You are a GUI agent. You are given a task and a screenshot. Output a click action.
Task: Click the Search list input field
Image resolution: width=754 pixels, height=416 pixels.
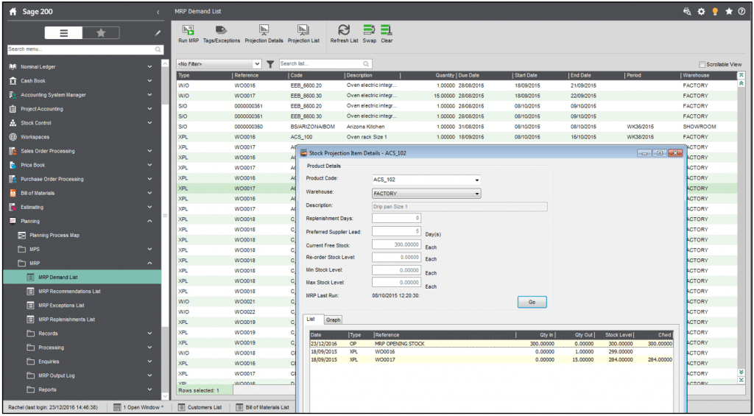(x=325, y=64)
